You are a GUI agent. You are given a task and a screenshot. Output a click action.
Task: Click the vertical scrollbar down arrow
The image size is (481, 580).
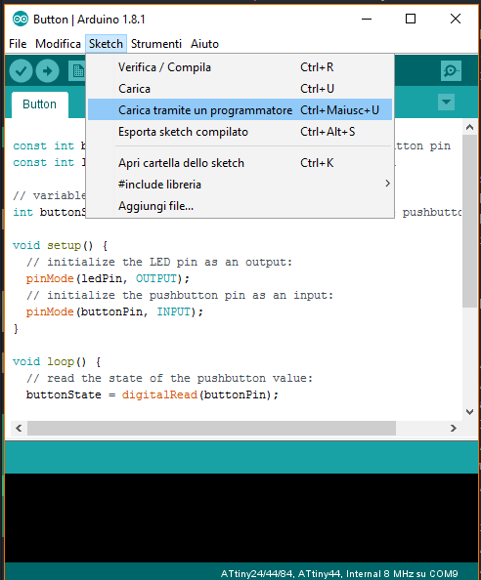469,412
